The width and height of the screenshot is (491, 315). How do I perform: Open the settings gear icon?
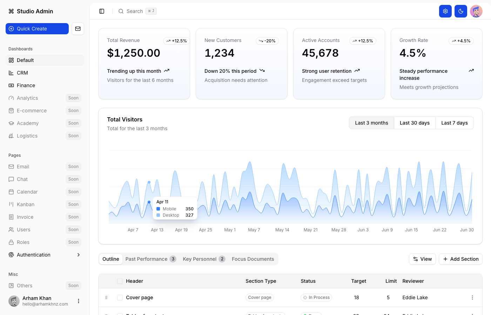point(445,11)
